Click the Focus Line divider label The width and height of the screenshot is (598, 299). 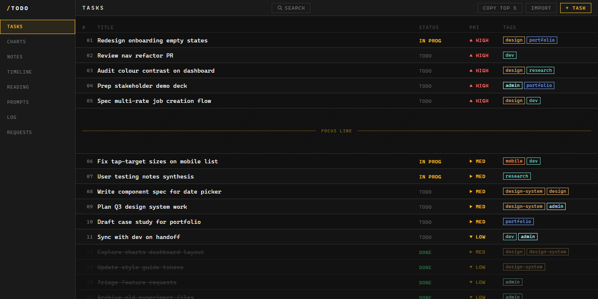[x=337, y=131]
